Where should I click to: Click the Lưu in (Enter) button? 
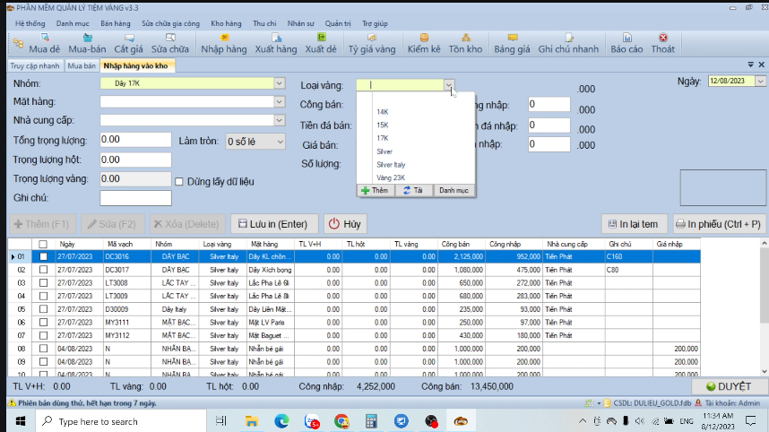(x=274, y=224)
